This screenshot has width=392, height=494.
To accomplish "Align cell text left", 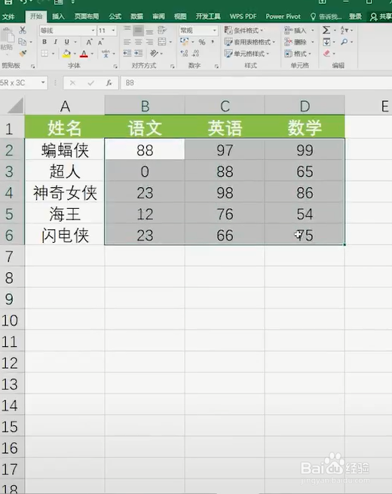I will 127,42.
